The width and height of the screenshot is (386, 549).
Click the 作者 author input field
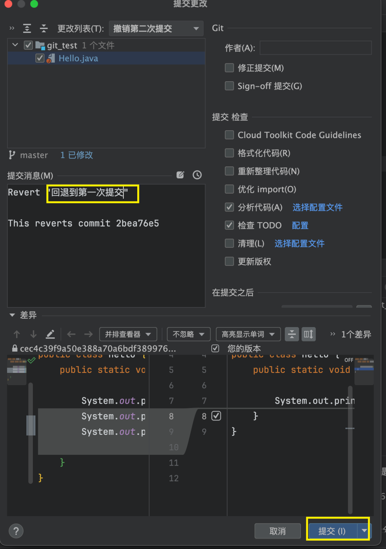coord(315,48)
